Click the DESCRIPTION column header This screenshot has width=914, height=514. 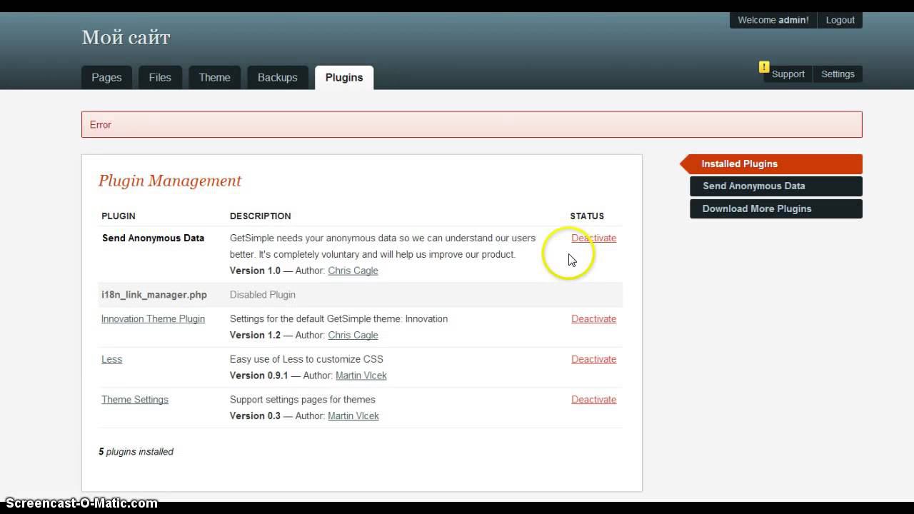[260, 216]
